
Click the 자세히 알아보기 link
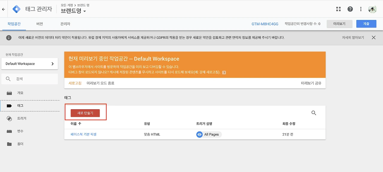[x=353, y=38]
